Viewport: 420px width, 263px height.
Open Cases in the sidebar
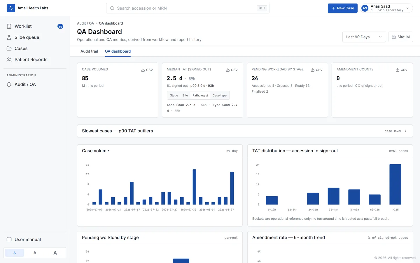(x=35, y=49)
